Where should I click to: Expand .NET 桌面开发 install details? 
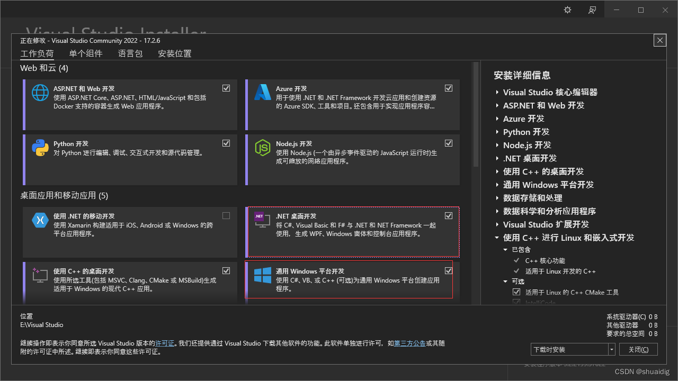click(x=497, y=158)
